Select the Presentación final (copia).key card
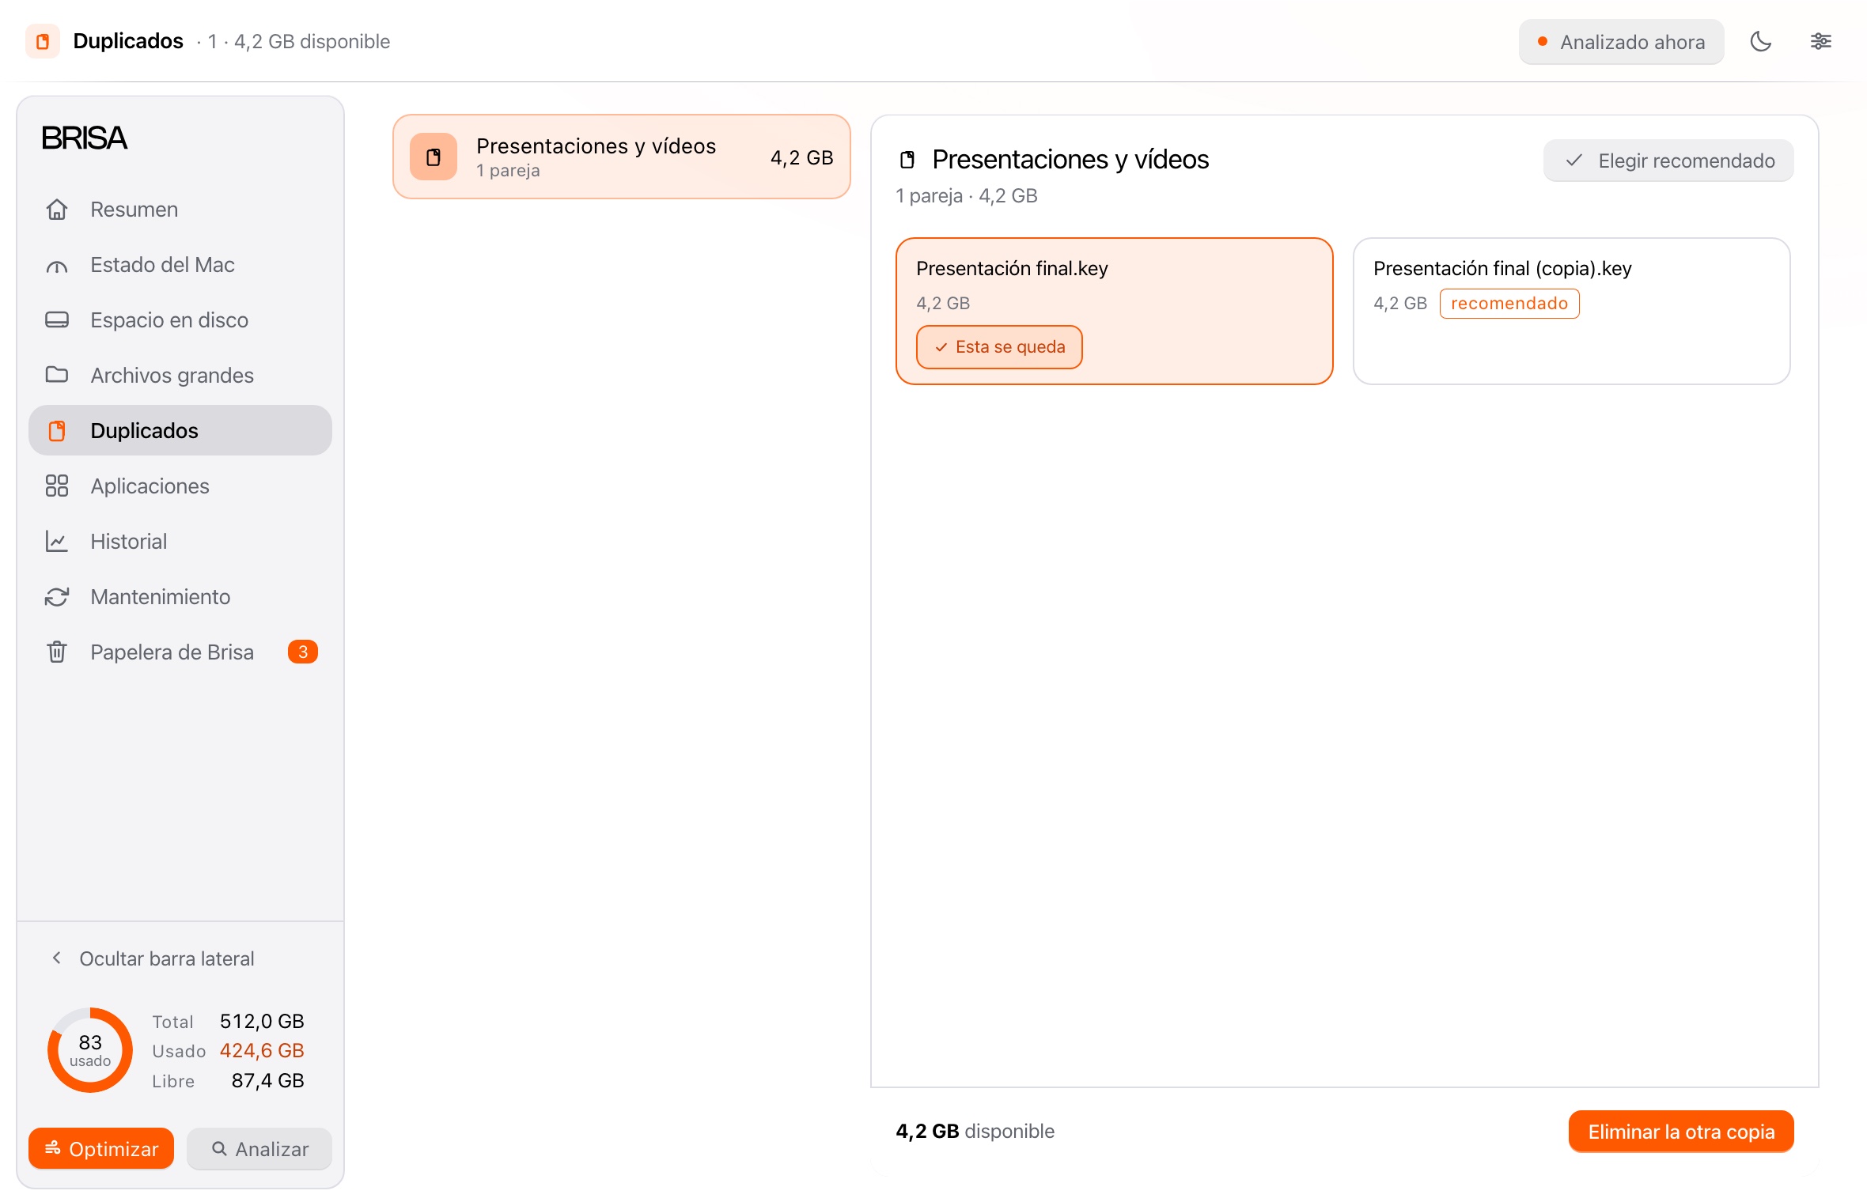This screenshot has height=1202, width=1867. click(1572, 312)
